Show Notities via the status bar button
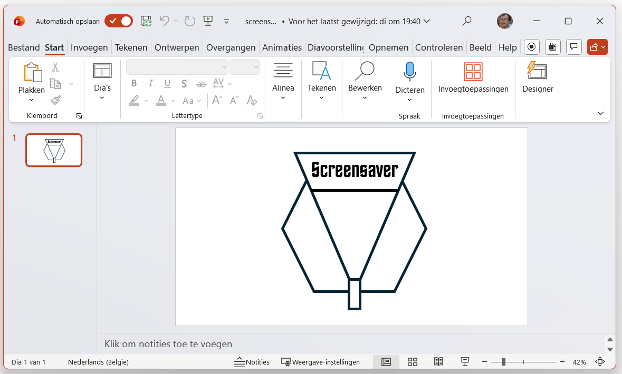Viewport: 622px width, 374px height. pos(252,362)
